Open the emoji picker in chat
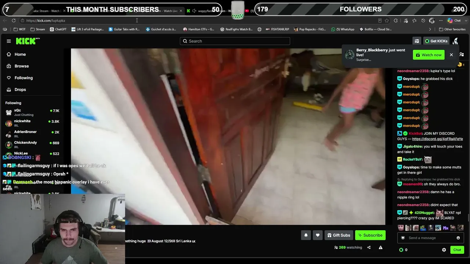 pos(458,238)
